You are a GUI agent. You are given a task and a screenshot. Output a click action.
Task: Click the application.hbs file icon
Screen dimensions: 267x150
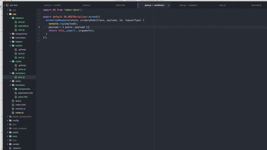16,93
